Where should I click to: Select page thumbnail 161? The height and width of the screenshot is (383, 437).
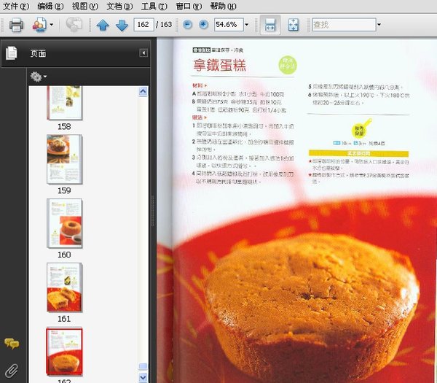tap(64, 287)
